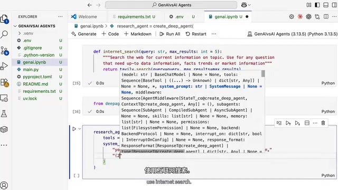
Task: Execute this cell and above
Action: pyautogui.click(x=288, y=123)
